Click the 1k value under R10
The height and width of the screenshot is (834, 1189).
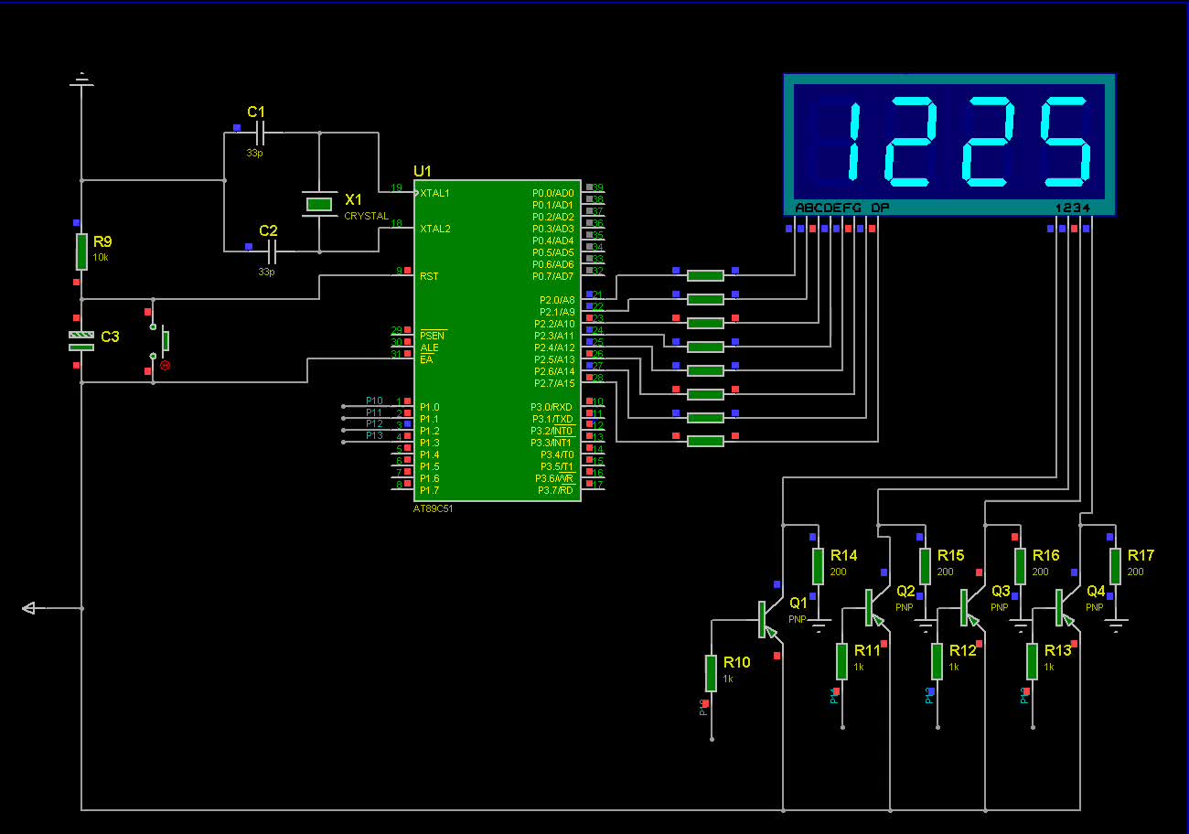[x=728, y=679]
